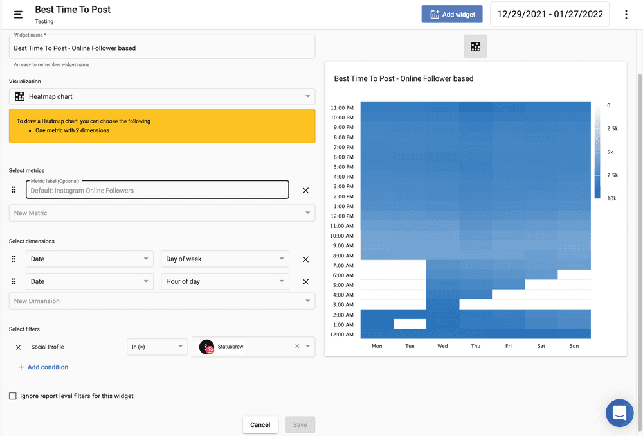Click Add condition link

click(43, 367)
